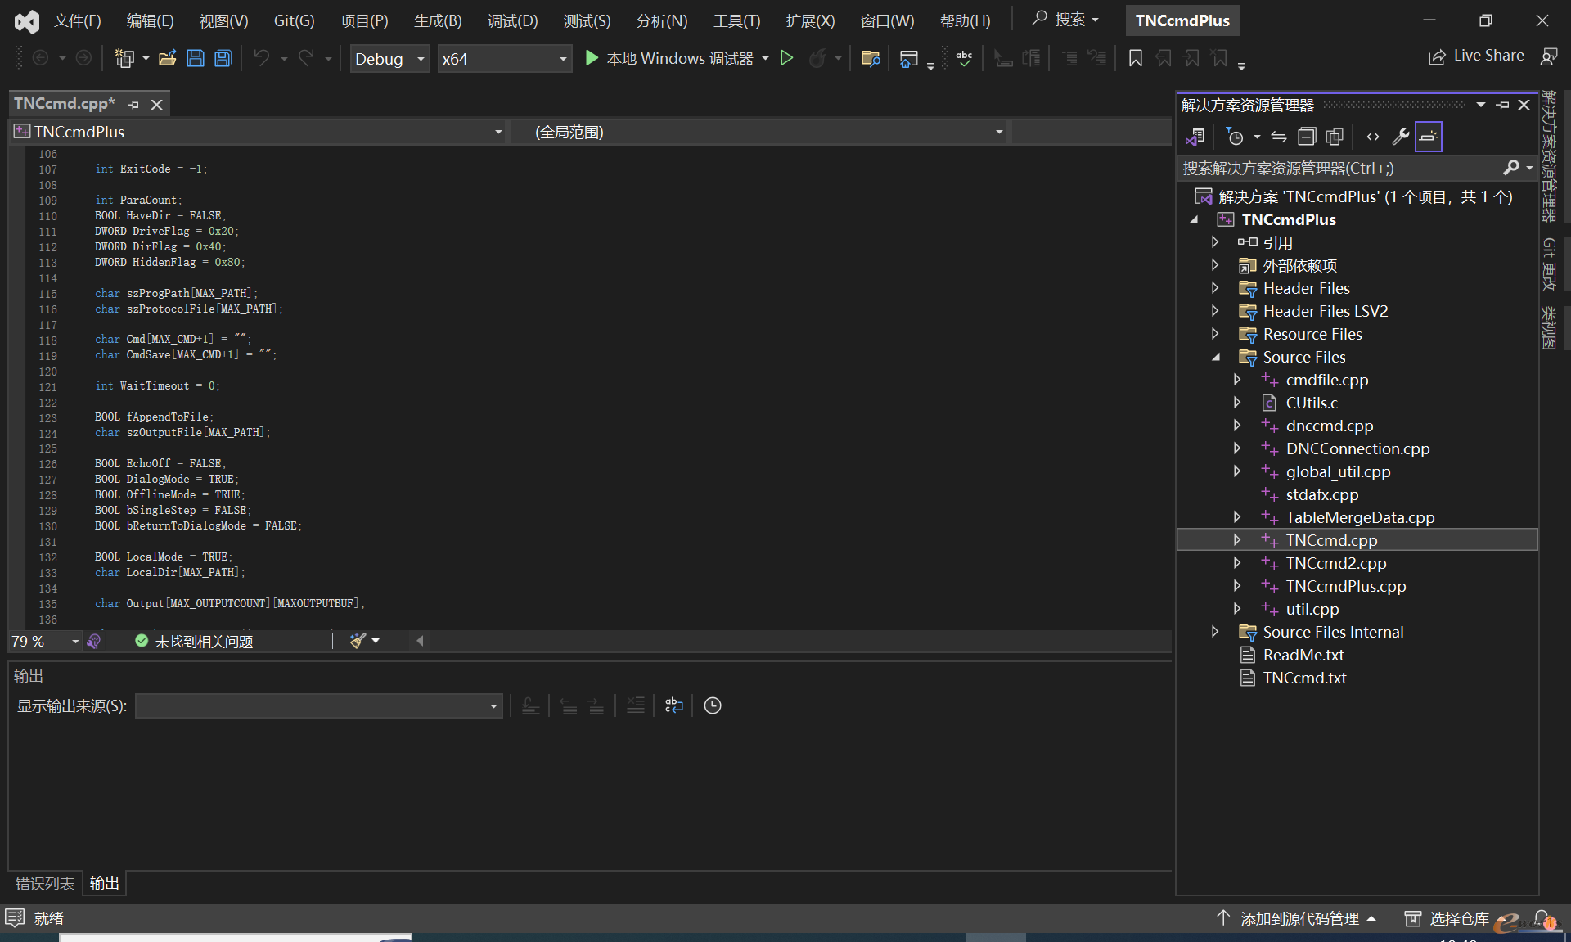Select TNCcmd.txt in Solution Explorer
Screen dimensions: 1571x942
click(x=1304, y=678)
